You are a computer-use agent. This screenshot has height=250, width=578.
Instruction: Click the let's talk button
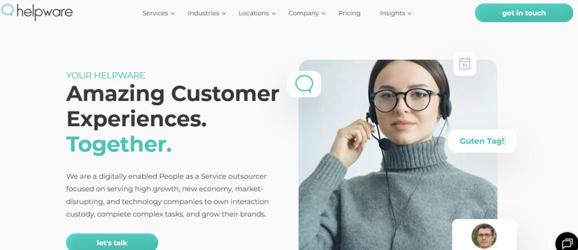pos(112,242)
